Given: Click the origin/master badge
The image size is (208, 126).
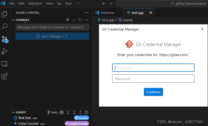Looking at the screenshot, I should coord(77,123).
